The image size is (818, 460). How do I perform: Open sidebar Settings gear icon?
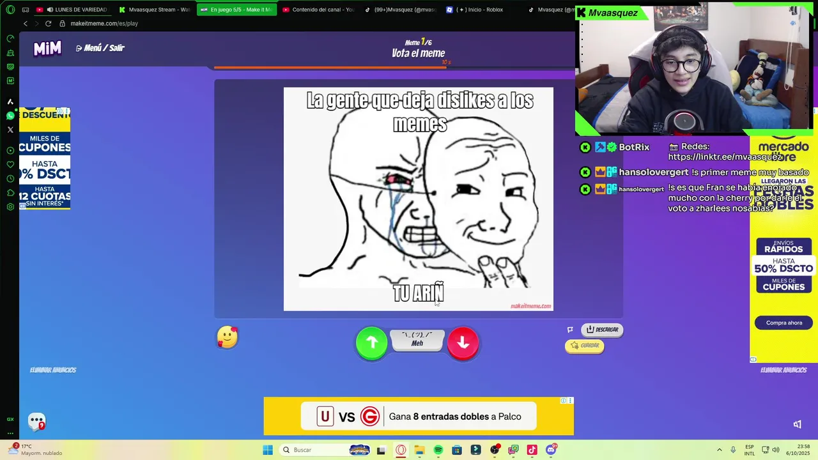(10, 207)
